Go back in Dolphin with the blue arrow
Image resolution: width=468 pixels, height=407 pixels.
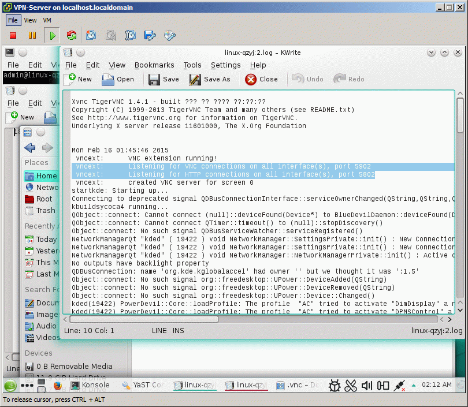pos(30,148)
